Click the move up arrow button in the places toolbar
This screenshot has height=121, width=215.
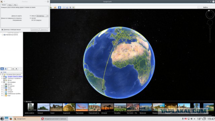point(13,69)
